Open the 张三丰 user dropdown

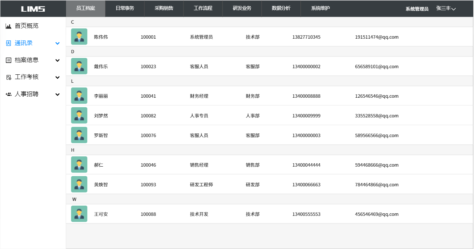446,8
